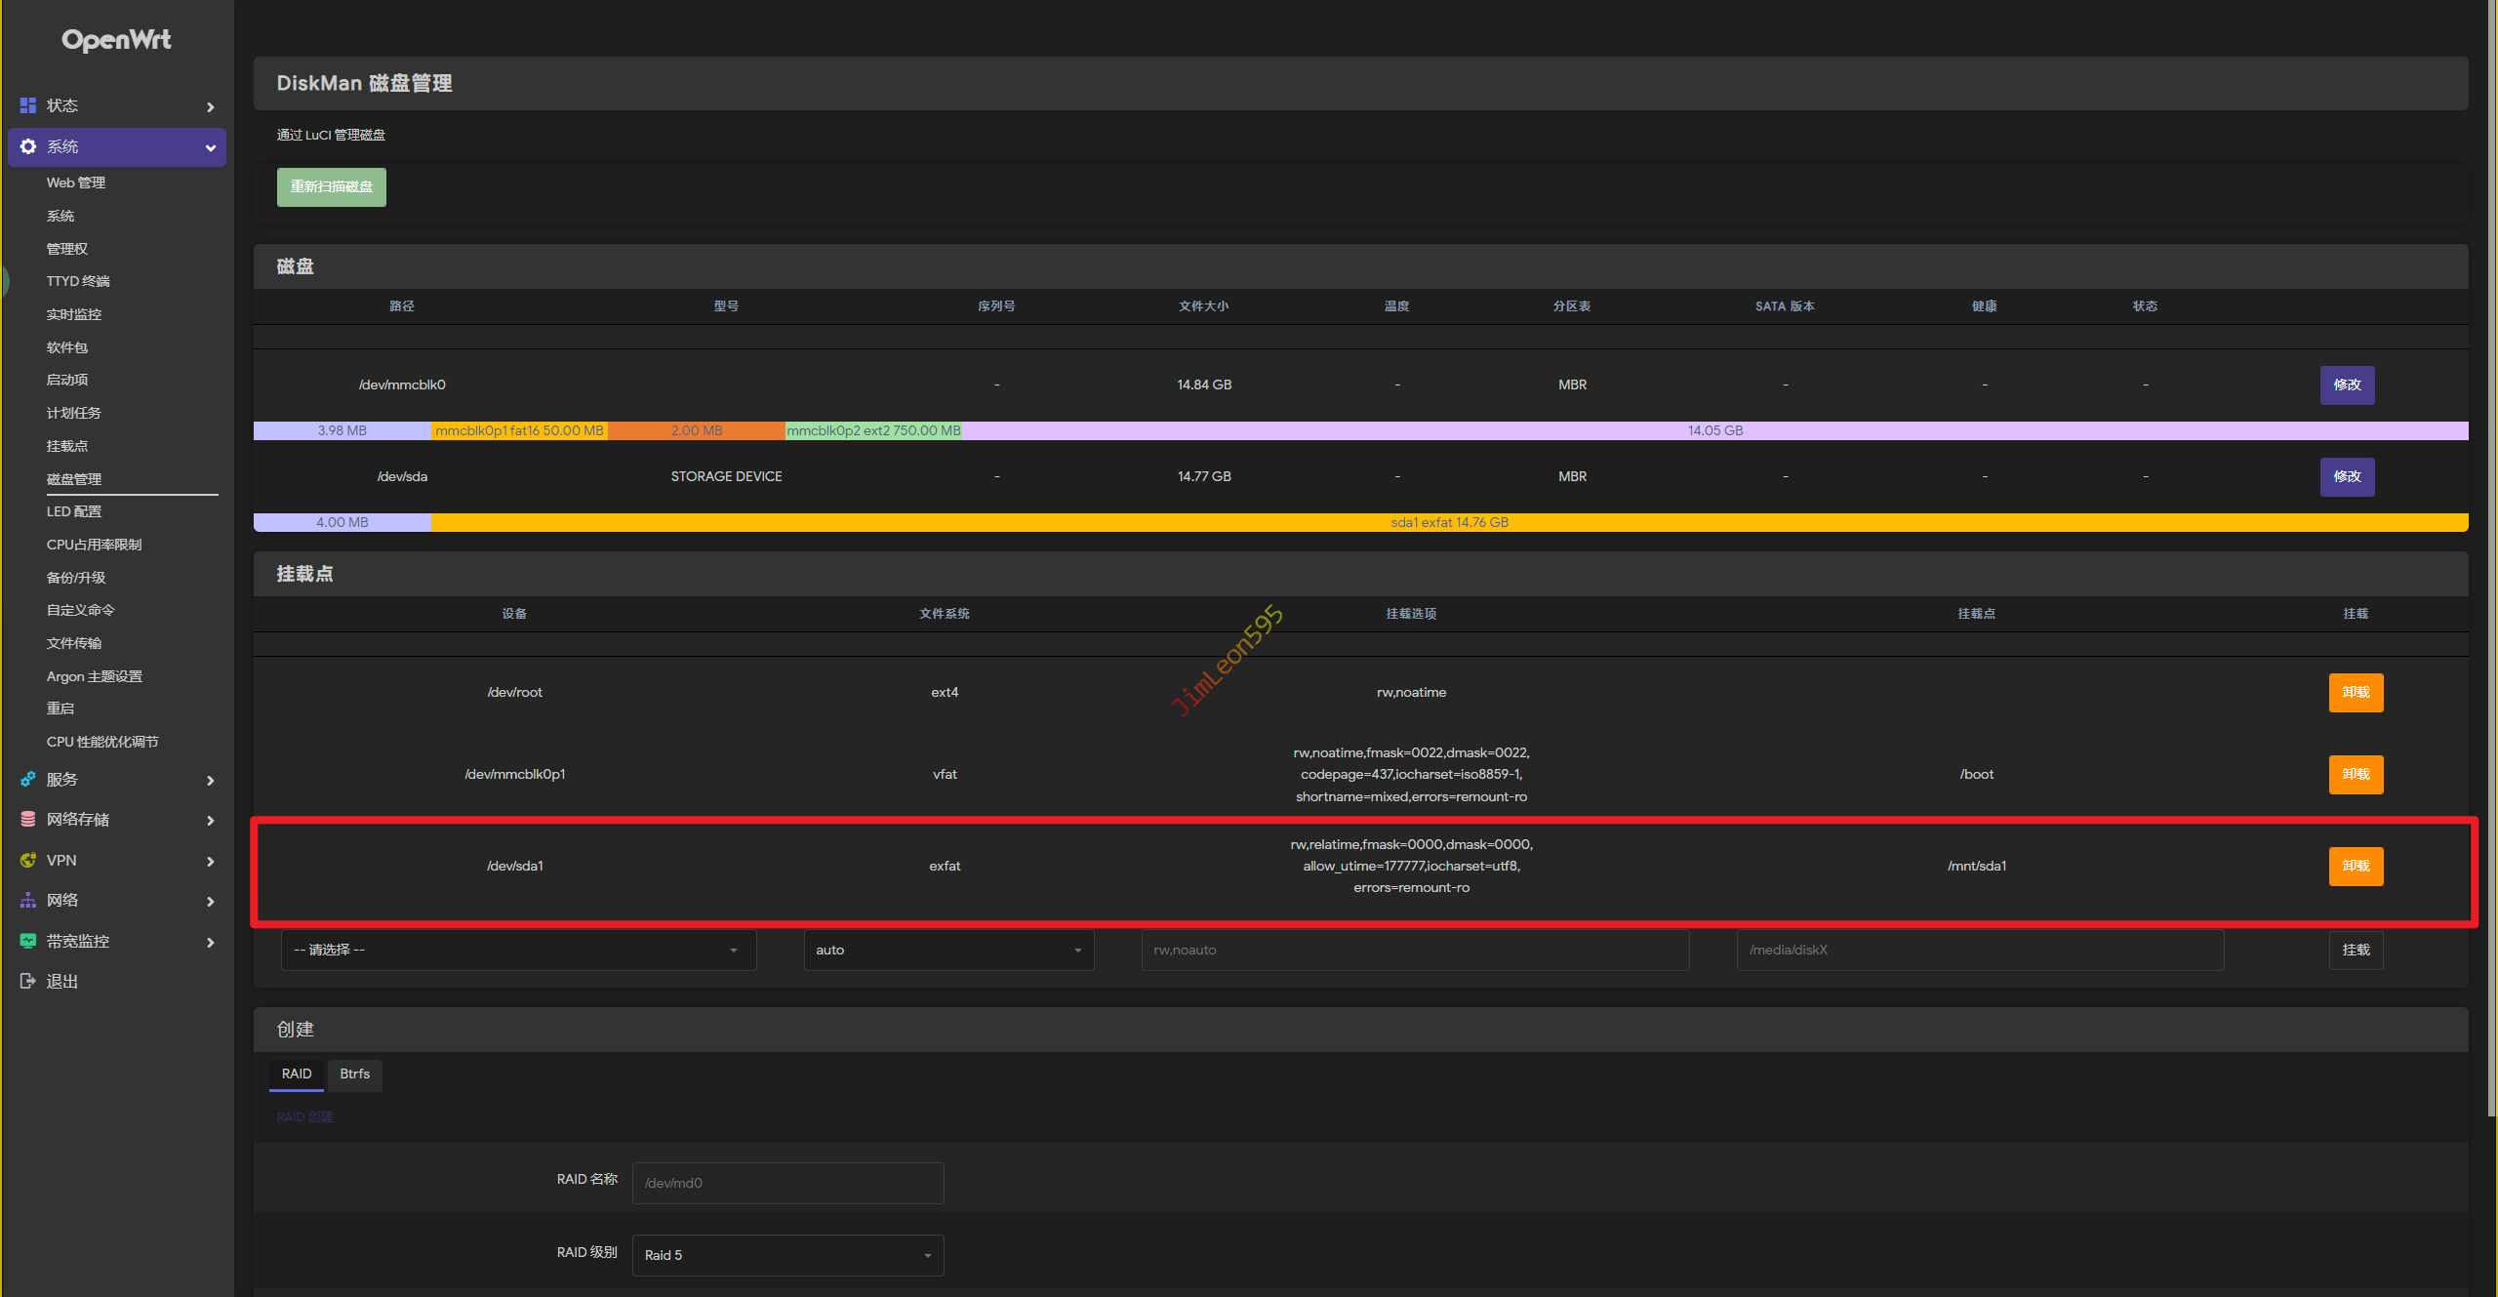Click the Bandwidth Monitor icon
This screenshot has height=1297, width=2498.
click(28, 941)
